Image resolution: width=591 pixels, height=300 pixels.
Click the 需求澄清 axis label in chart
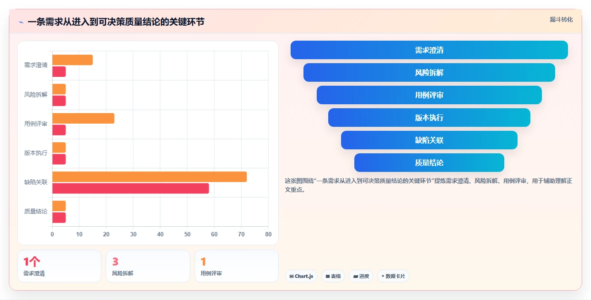[36, 65]
